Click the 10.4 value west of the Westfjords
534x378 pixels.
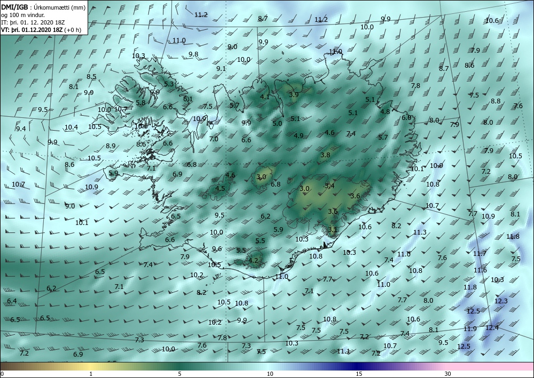71,127
